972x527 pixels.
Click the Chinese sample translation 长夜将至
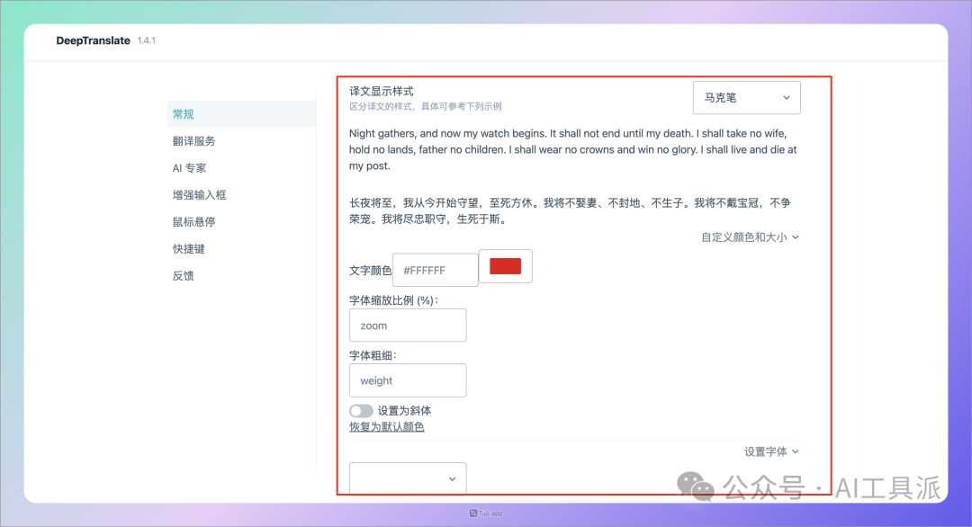pyautogui.click(x=571, y=210)
